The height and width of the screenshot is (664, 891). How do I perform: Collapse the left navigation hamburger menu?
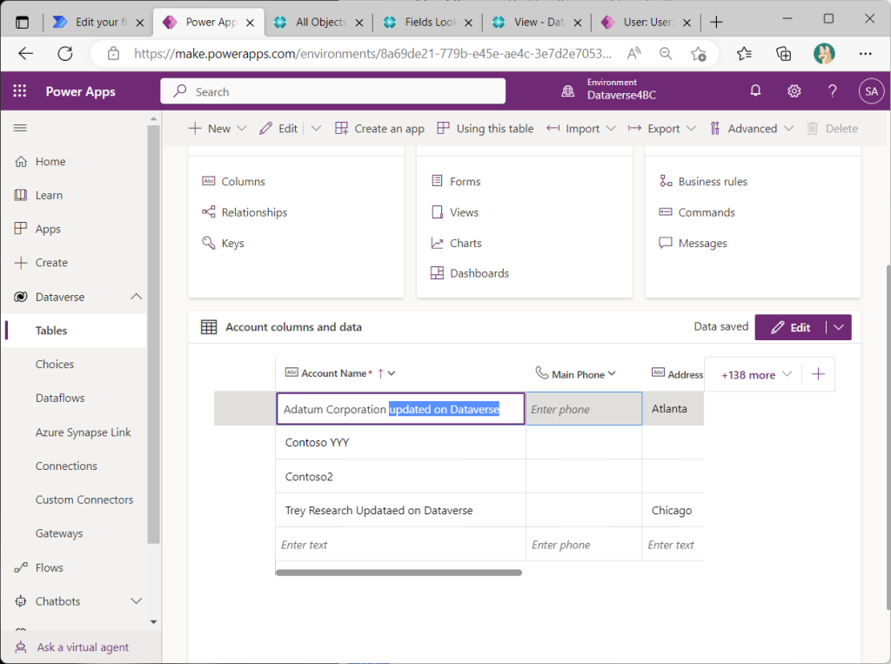[21, 128]
